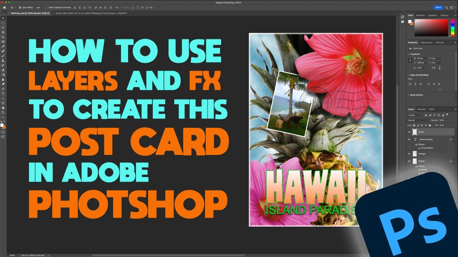458x257 pixels.
Task: Open the Fill slider dropdown arrow
Action: [447, 125]
